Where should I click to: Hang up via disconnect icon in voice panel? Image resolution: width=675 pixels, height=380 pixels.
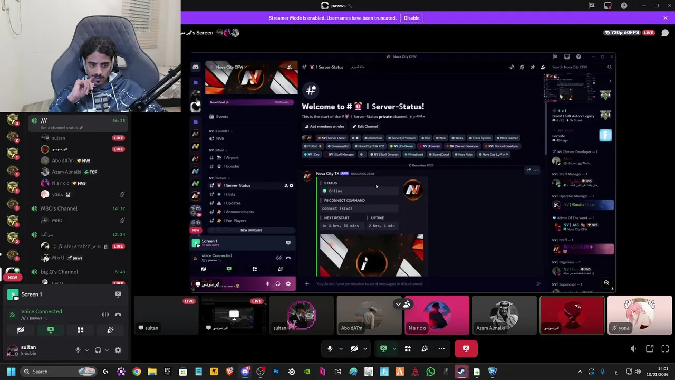tap(118, 315)
